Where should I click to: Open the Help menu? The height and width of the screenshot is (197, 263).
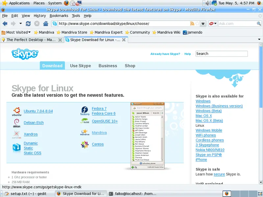pos(87,16)
